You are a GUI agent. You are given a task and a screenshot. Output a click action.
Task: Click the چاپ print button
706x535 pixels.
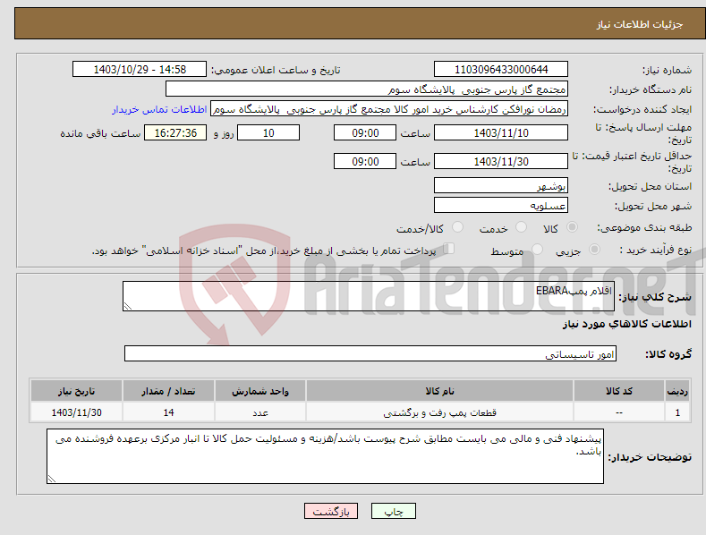point(394,511)
